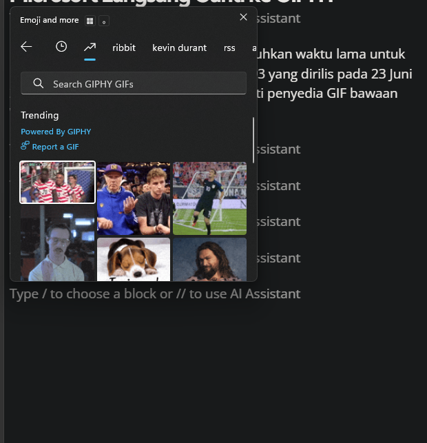This screenshot has width=427, height=443.
Task: Pick the GIF of soccer players in striped jerseys
Action: point(58,182)
